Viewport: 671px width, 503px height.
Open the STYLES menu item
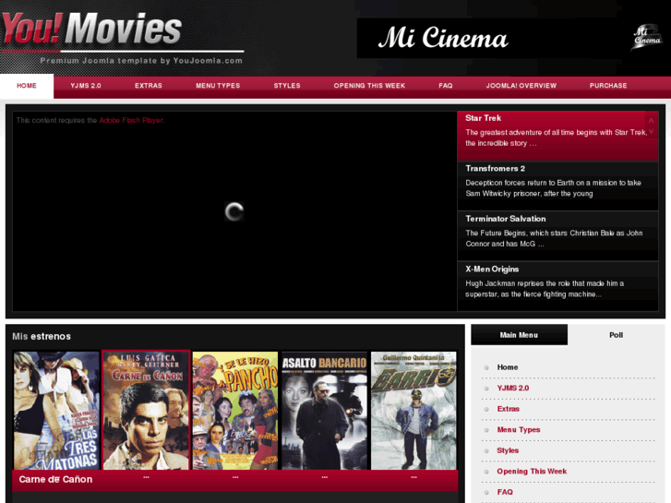tap(287, 86)
